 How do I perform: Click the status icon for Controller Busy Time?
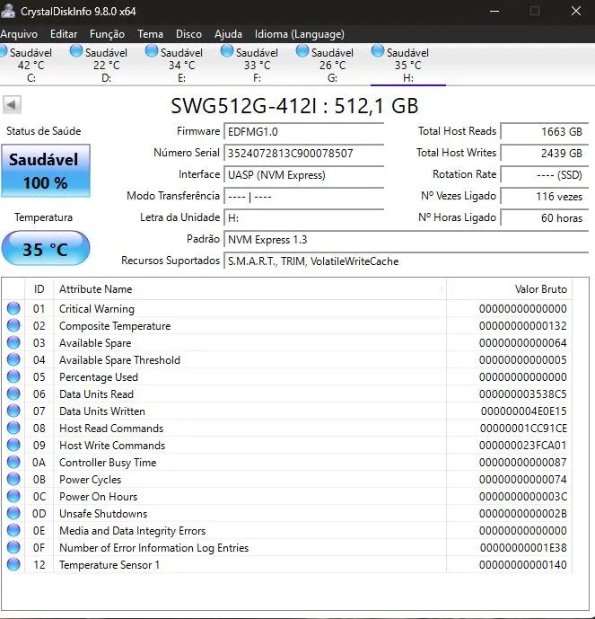pyautogui.click(x=13, y=462)
